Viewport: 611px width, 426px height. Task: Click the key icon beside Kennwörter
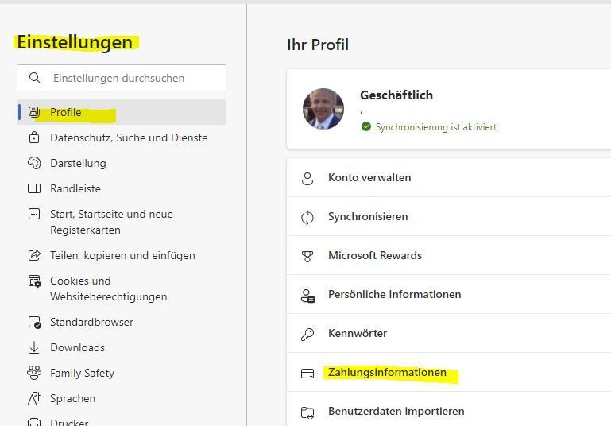pos(307,334)
